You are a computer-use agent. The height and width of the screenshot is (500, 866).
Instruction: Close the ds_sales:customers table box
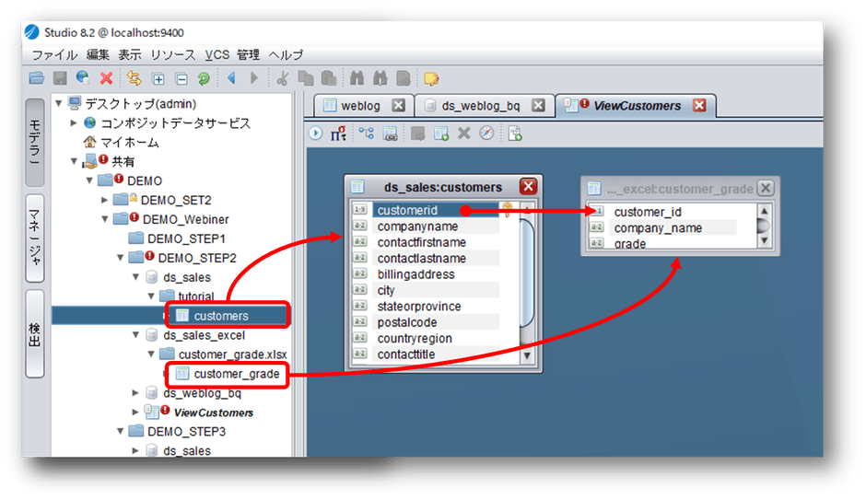tap(528, 186)
